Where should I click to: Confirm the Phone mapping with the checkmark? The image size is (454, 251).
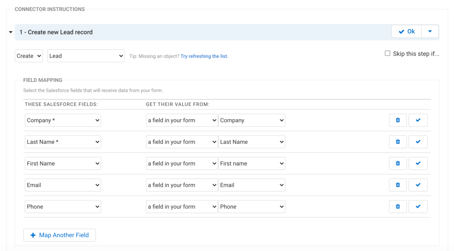(418, 206)
